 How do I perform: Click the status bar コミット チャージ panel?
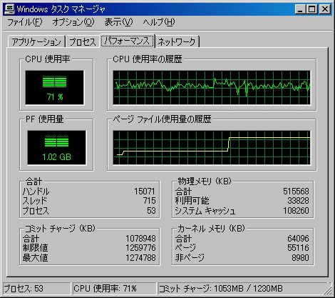pos(242,289)
